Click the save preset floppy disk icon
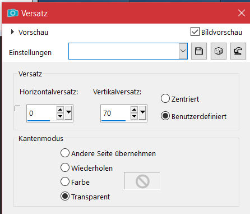Image resolution: width=250 pixels, height=214 pixels. 199,51
